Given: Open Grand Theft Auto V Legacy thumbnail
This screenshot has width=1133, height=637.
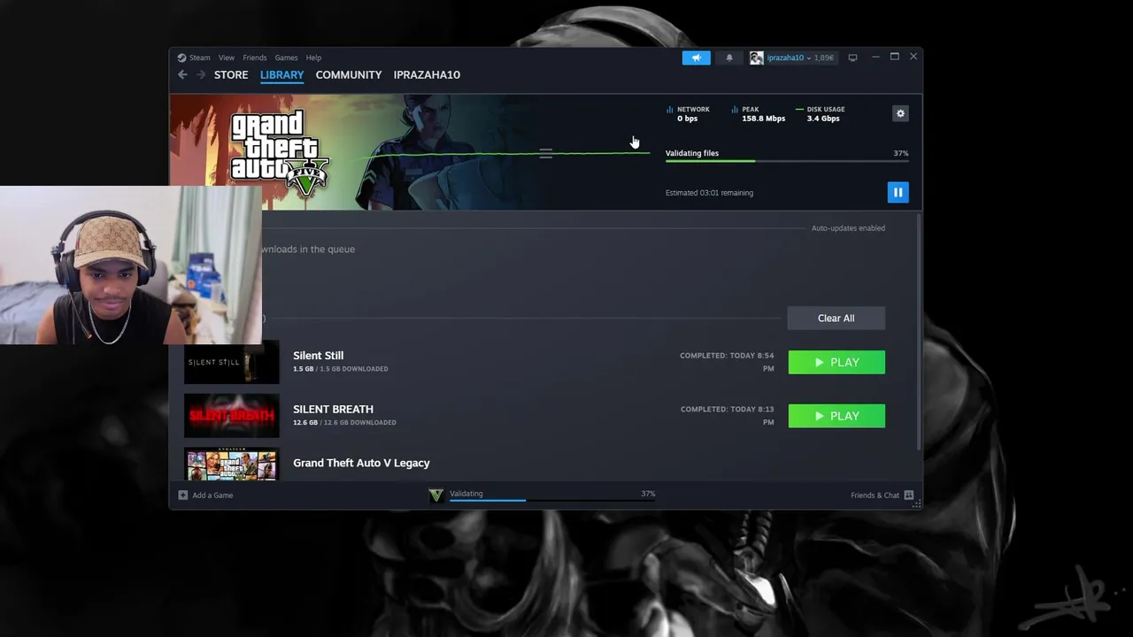Looking at the screenshot, I should click(232, 464).
